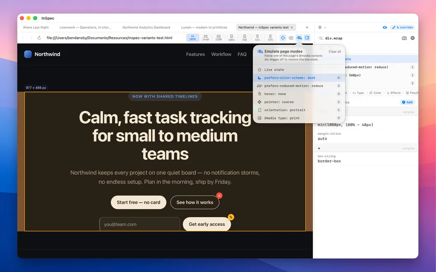This screenshot has width=436, height=272.
Task: Toggle the blue eye overrides visibility
Action: tap(385, 28)
